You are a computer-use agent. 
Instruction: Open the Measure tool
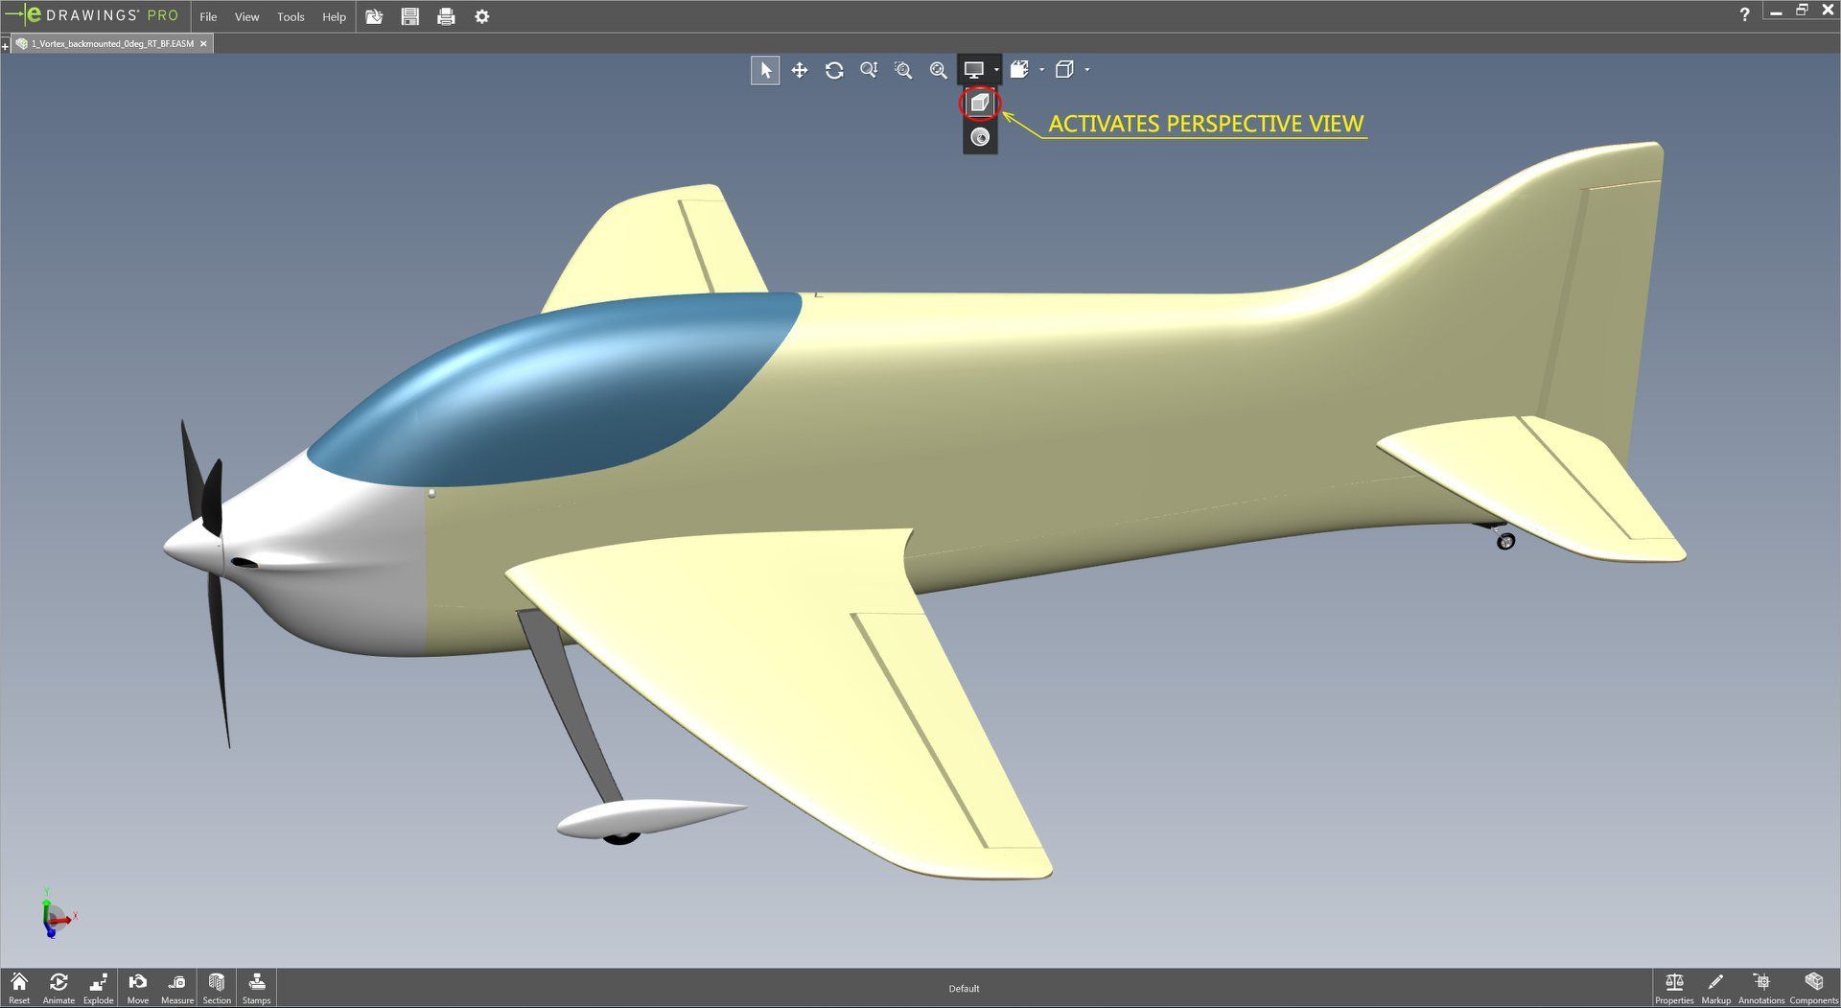(177, 987)
